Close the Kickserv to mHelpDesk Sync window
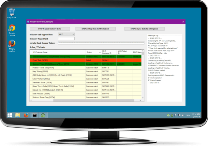Viewport: 208px width, 147px height. coord(183,22)
